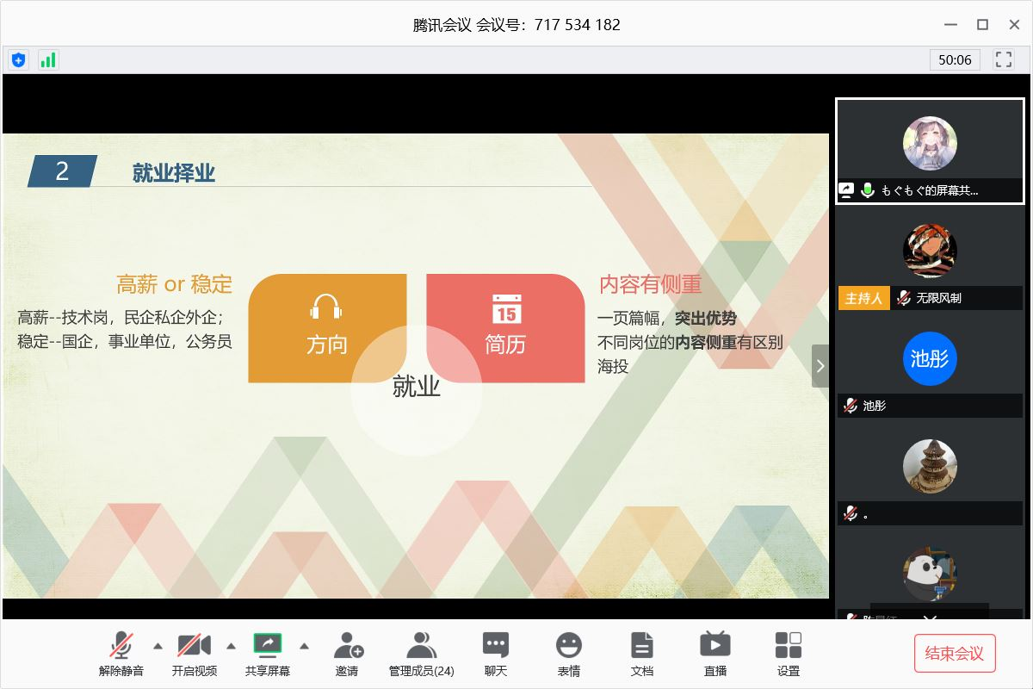Image resolution: width=1033 pixels, height=689 pixels.
Task: Expand audio options arrow beside 解除静音
Action: click(x=158, y=645)
